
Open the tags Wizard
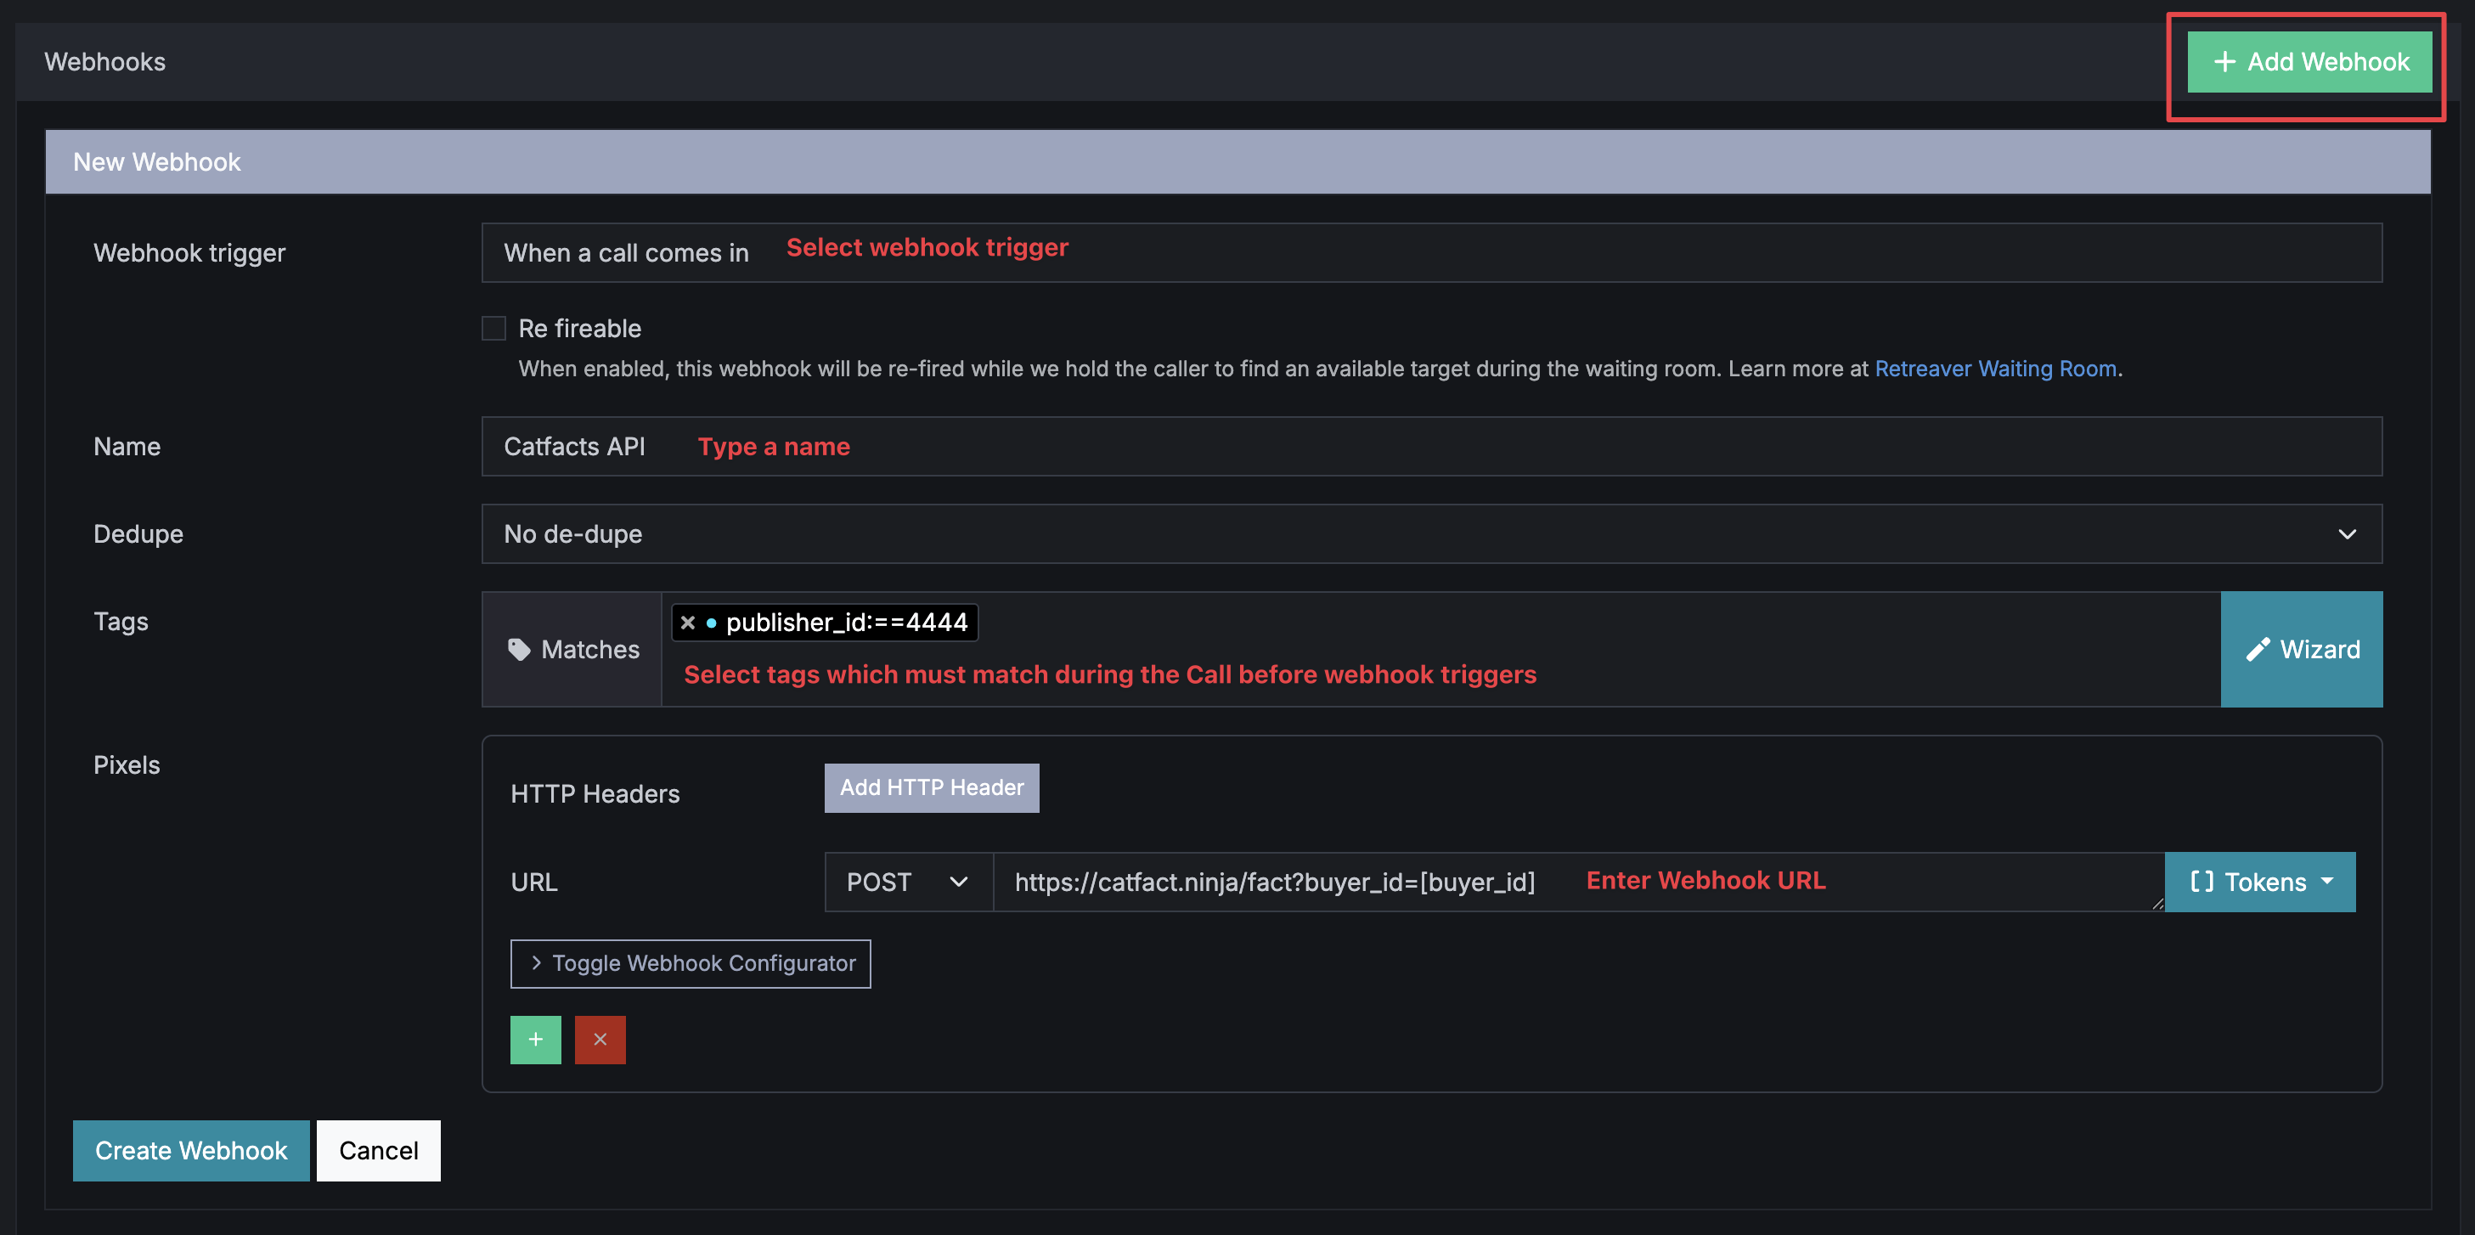(2301, 650)
